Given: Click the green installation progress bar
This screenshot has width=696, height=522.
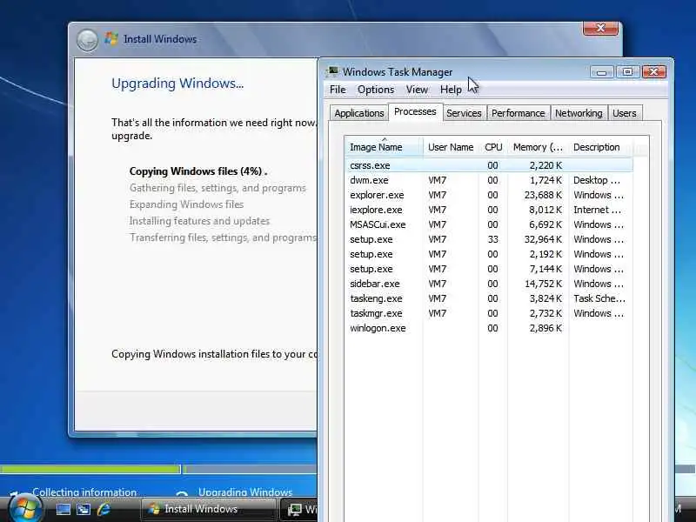Looking at the screenshot, I should pos(90,469).
